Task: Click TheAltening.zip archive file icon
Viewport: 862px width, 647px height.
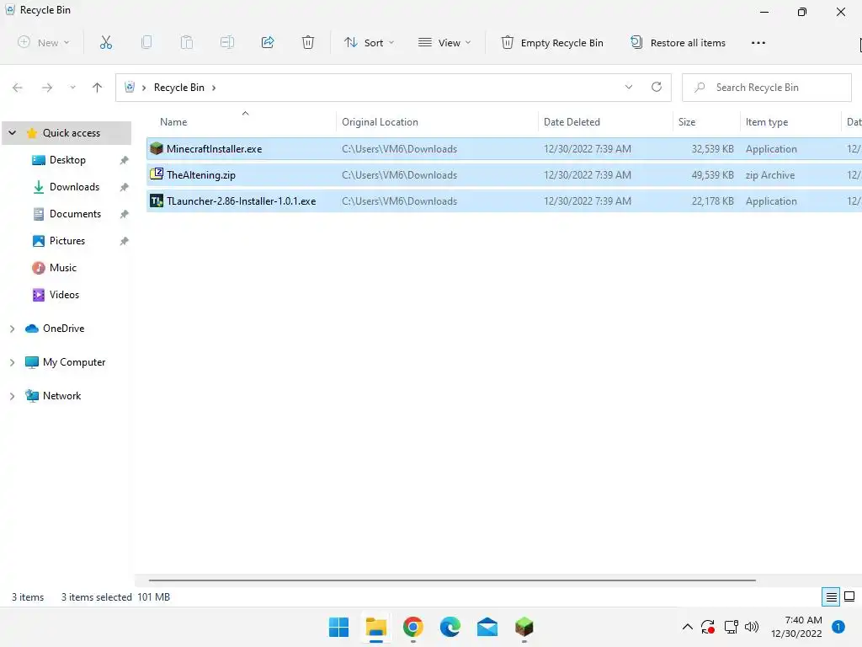Action: (x=157, y=174)
